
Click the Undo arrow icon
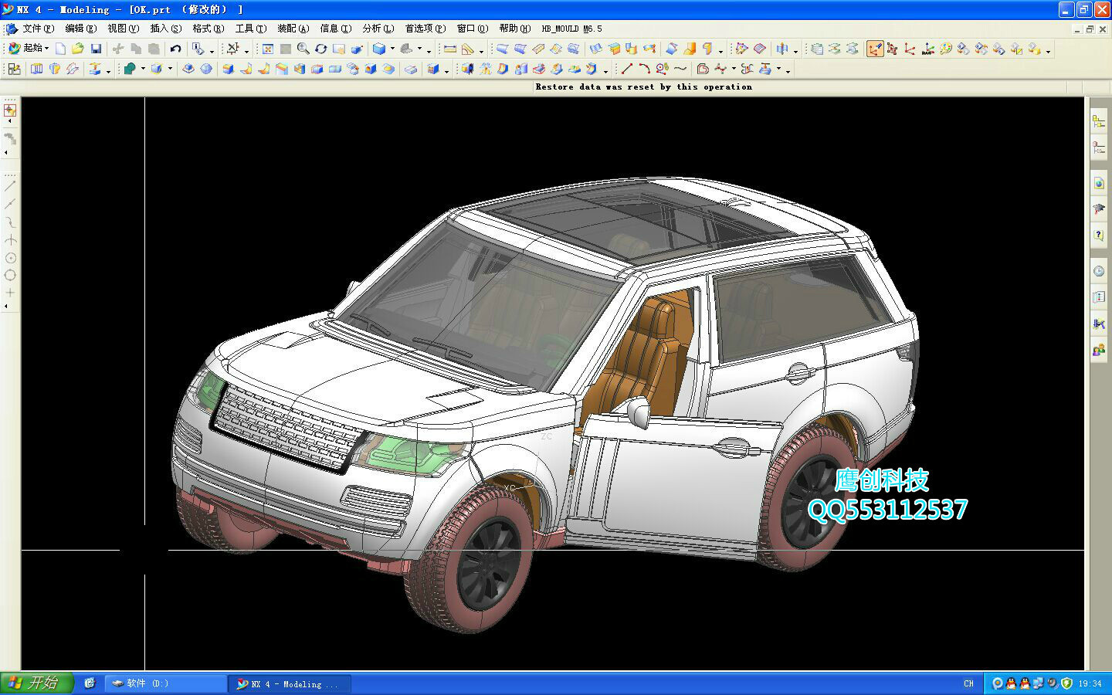point(175,49)
